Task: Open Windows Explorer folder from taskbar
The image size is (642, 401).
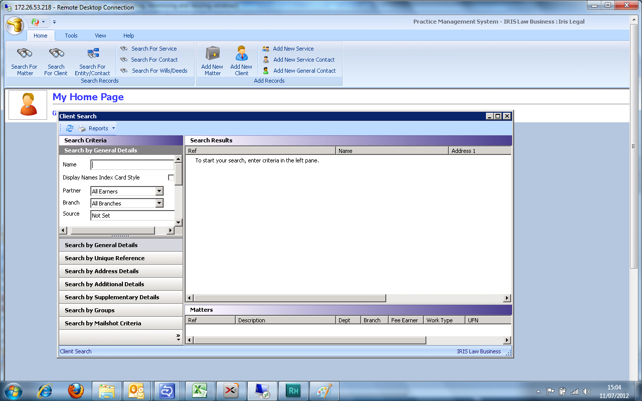Action: pos(107,390)
